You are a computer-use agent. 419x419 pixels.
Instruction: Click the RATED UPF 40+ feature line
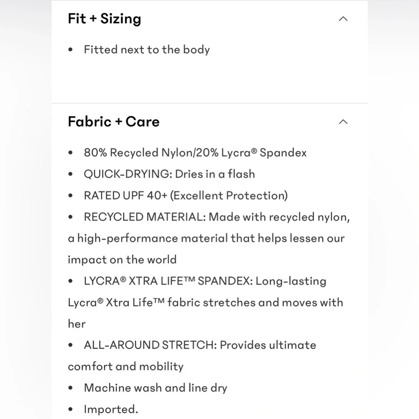click(186, 195)
